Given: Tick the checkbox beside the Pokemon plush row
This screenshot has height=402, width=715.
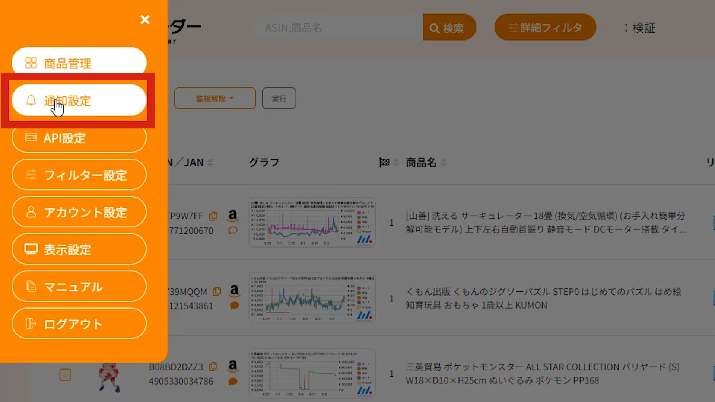Looking at the screenshot, I should (65, 374).
